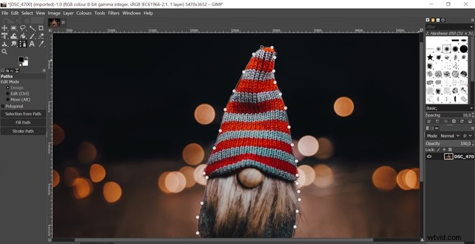Click the DSC_4700 image tab thumbnail
Viewport: 475px width, 244px height.
click(x=54, y=22)
